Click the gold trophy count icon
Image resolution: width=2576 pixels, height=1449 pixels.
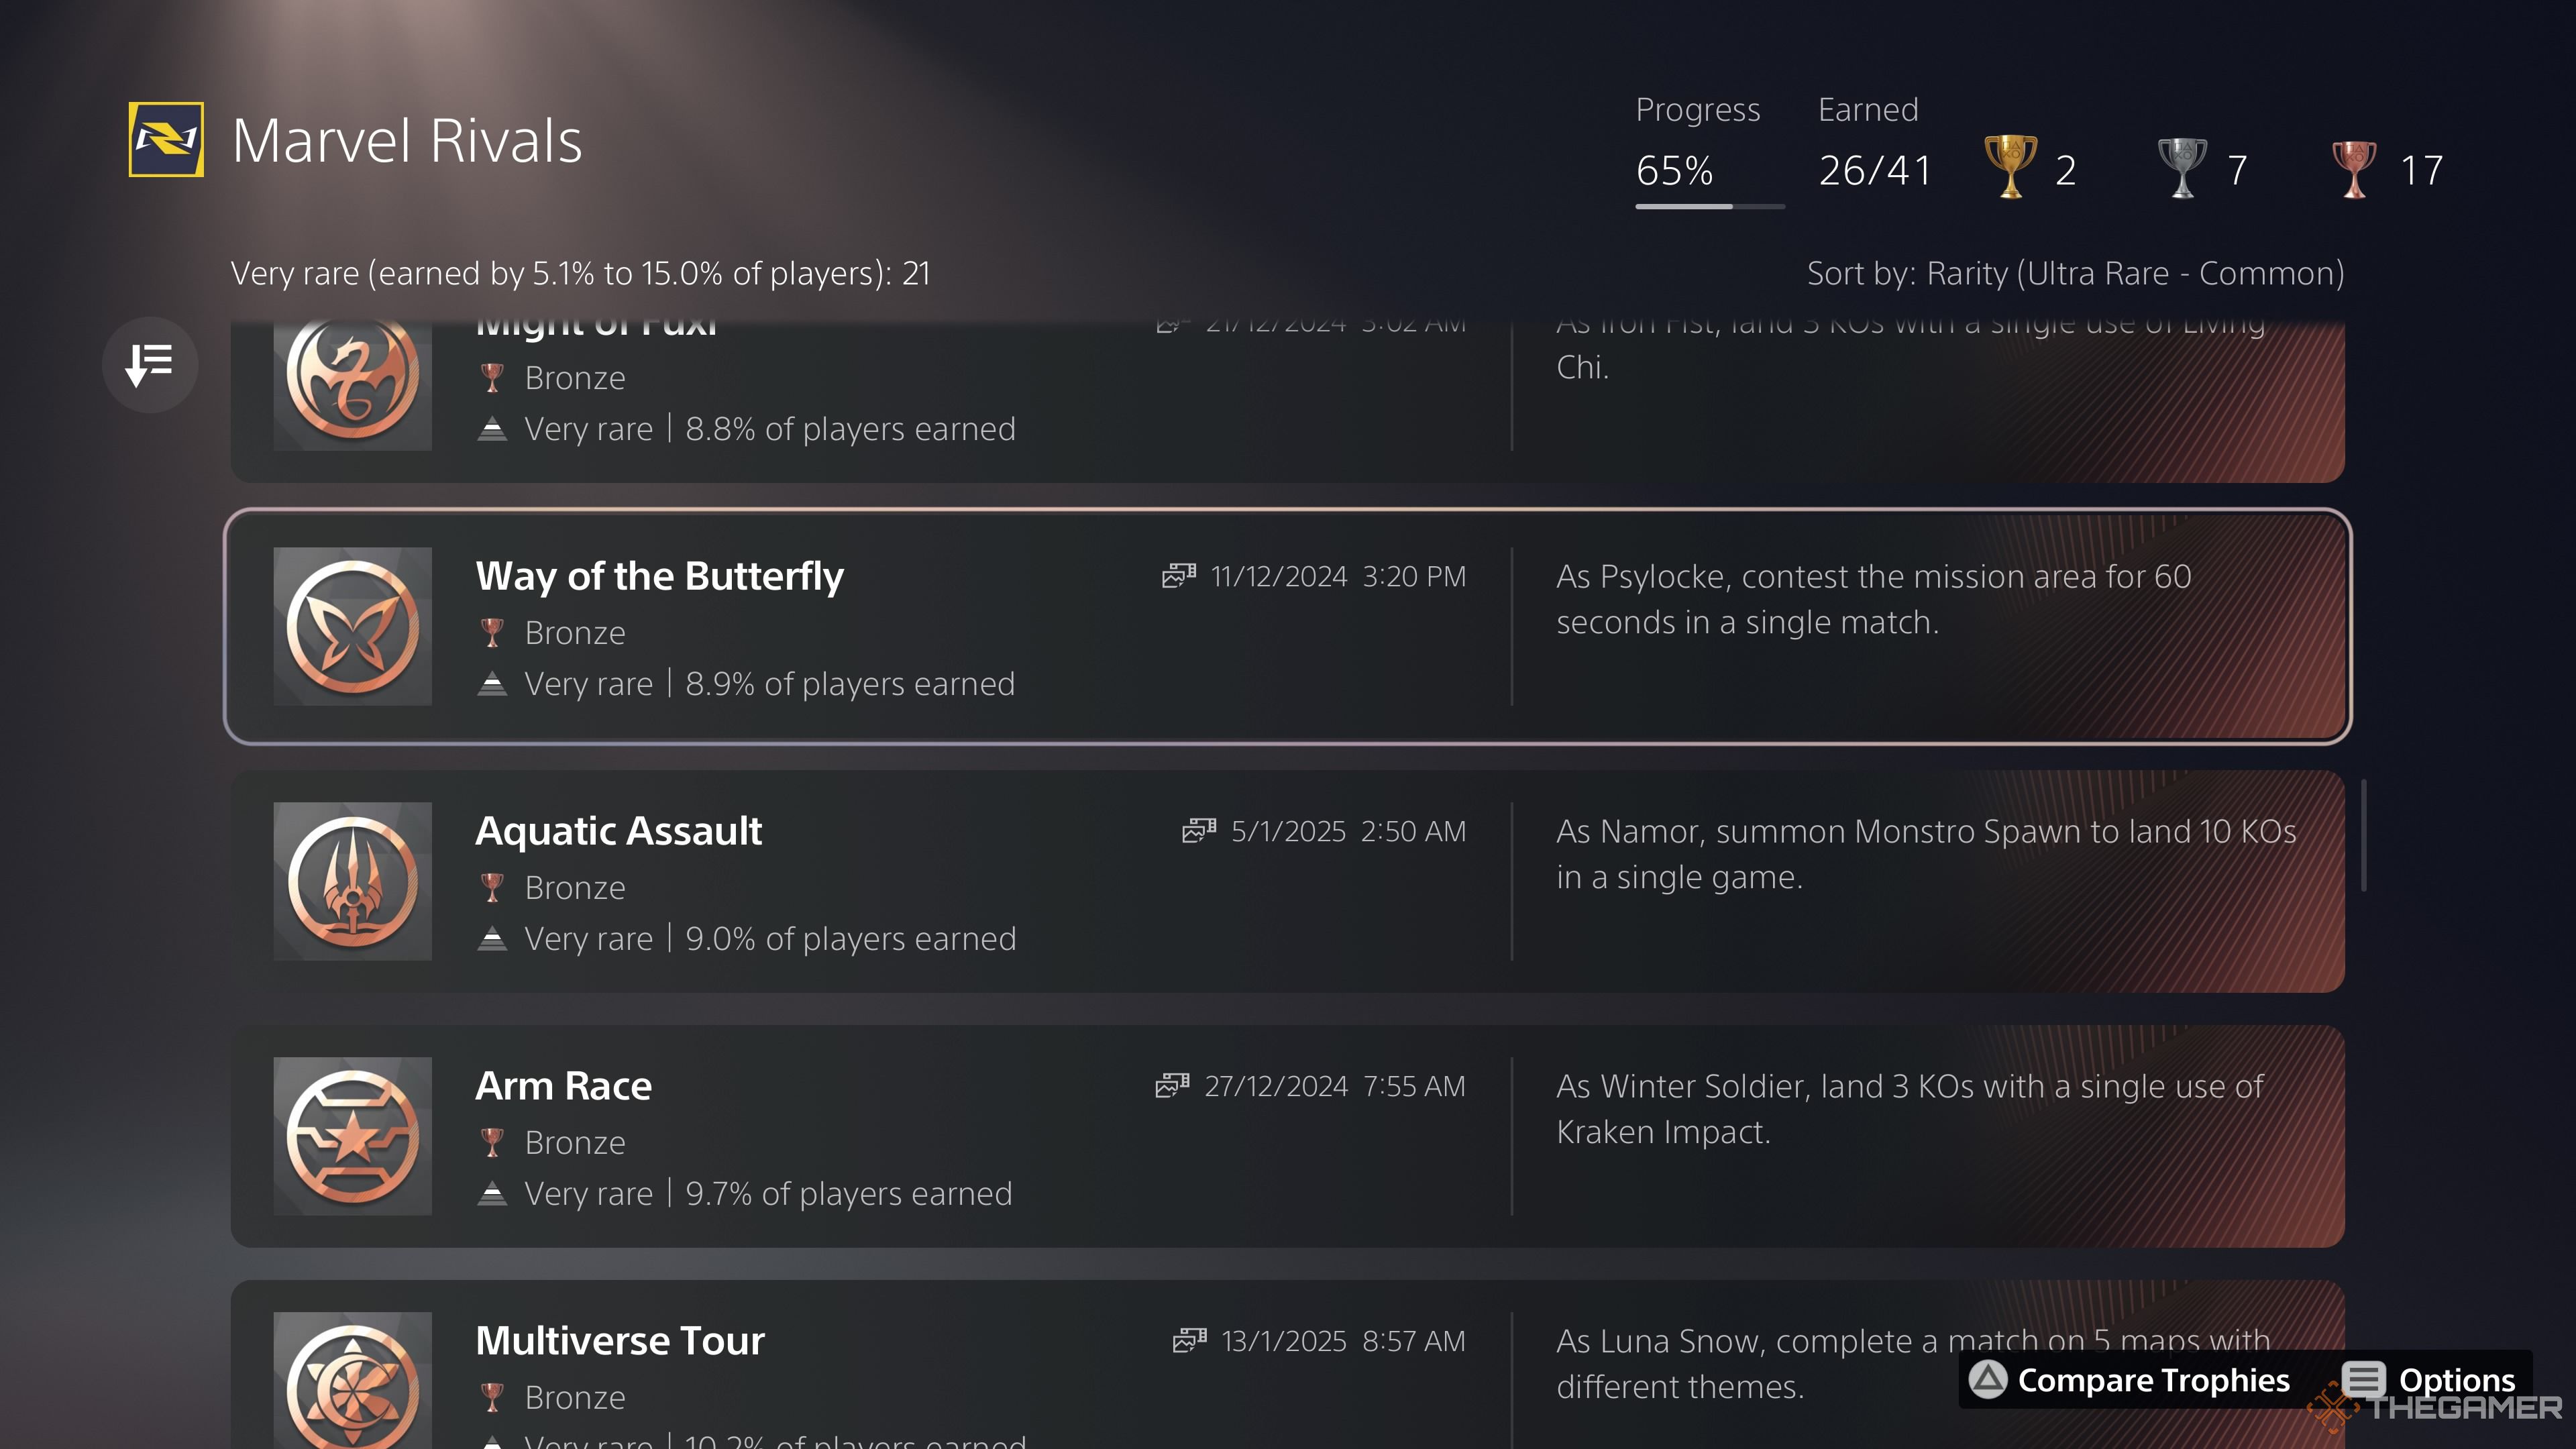(2010, 167)
